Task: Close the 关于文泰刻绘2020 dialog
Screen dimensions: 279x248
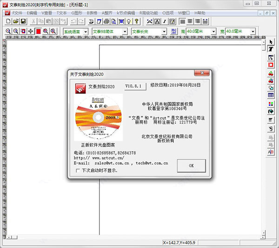Action: coord(202,73)
